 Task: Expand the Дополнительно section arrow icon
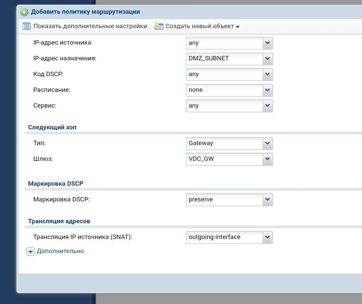(31, 252)
